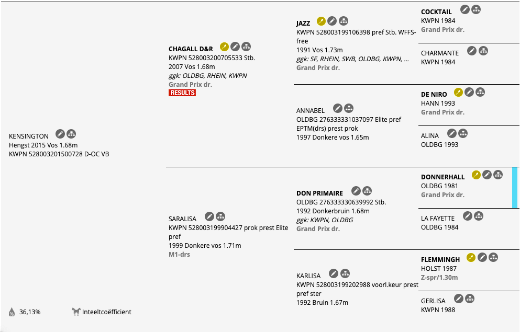Click the pencil icon beside LA FAYETTE
The height and width of the screenshot is (332, 520).
(468, 216)
